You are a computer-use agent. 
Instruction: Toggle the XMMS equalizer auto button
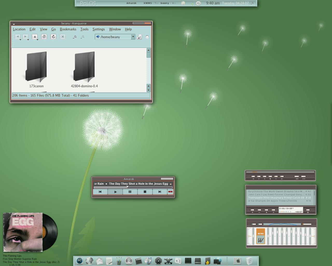260,224
